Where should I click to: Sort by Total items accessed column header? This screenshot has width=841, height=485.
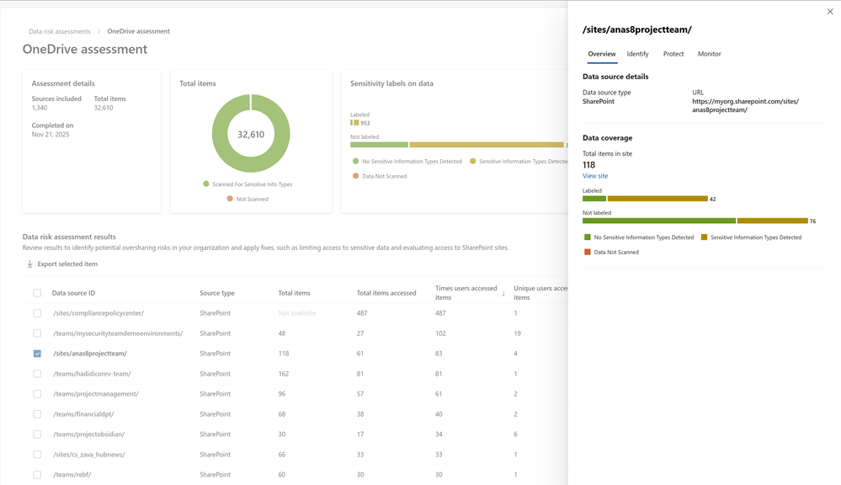386,293
